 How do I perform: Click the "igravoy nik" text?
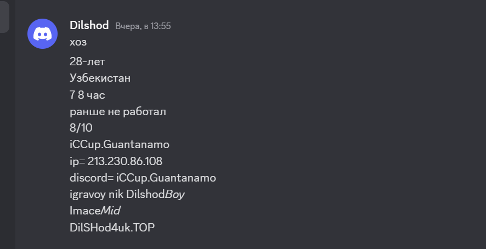pyautogui.click(x=96, y=194)
